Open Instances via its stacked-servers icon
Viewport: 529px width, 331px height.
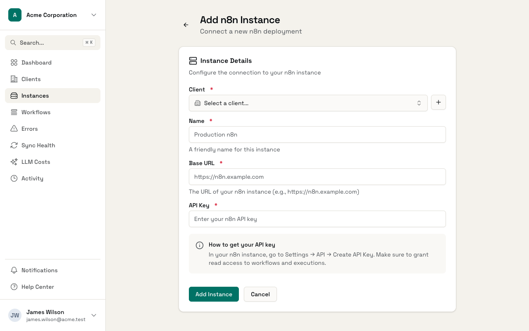pyautogui.click(x=14, y=96)
